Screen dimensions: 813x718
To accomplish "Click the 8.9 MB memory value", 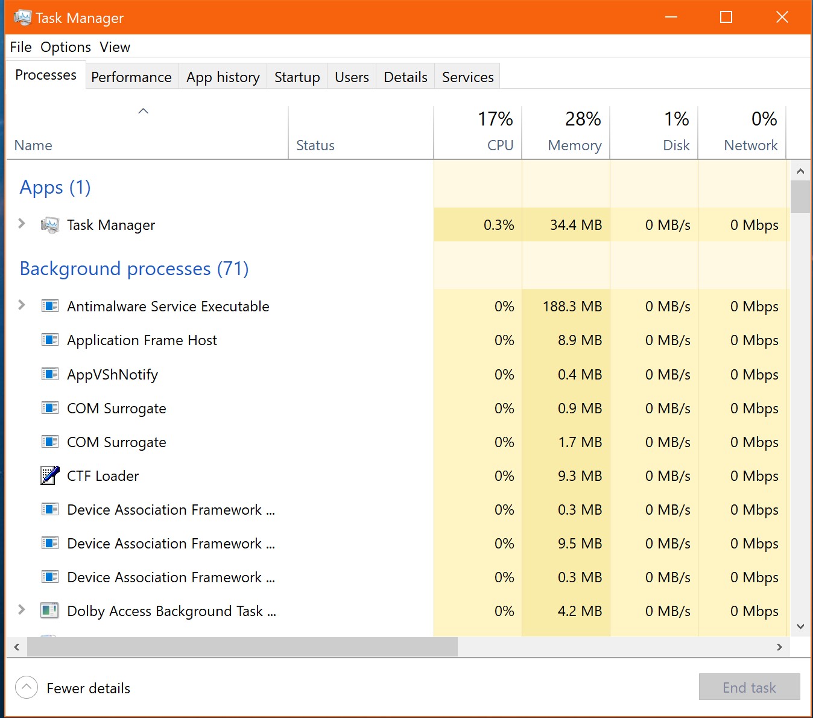I will click(580, 340).
